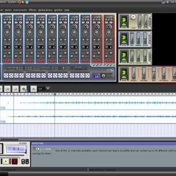Click the knob beside the 16 step display
The image size is (176, 176).
(104, 76)
